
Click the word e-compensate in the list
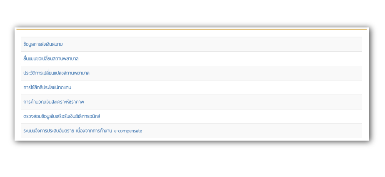(x=128, y=131)
